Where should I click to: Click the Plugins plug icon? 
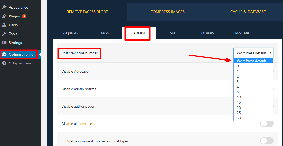click(4, 16)
